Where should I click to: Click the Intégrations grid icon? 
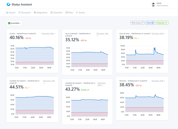[x=35, y=12]
